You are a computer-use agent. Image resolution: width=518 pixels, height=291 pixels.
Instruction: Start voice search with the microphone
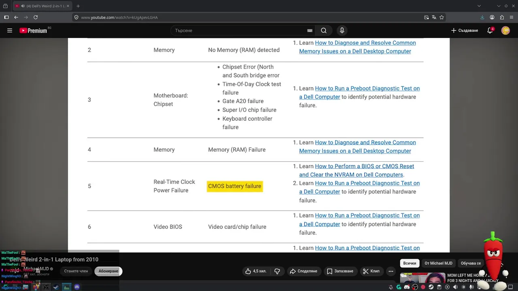[342, 30]
